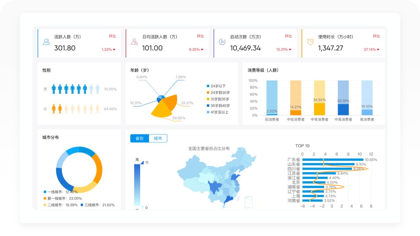The width and height of the screenshot is (420, 236).
Task: Click the play circle icon beside 启动次数
Action: pyautogui.click(x=222, y=42)
